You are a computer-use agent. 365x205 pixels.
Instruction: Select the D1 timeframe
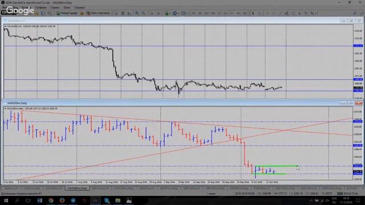coord(232,13)
